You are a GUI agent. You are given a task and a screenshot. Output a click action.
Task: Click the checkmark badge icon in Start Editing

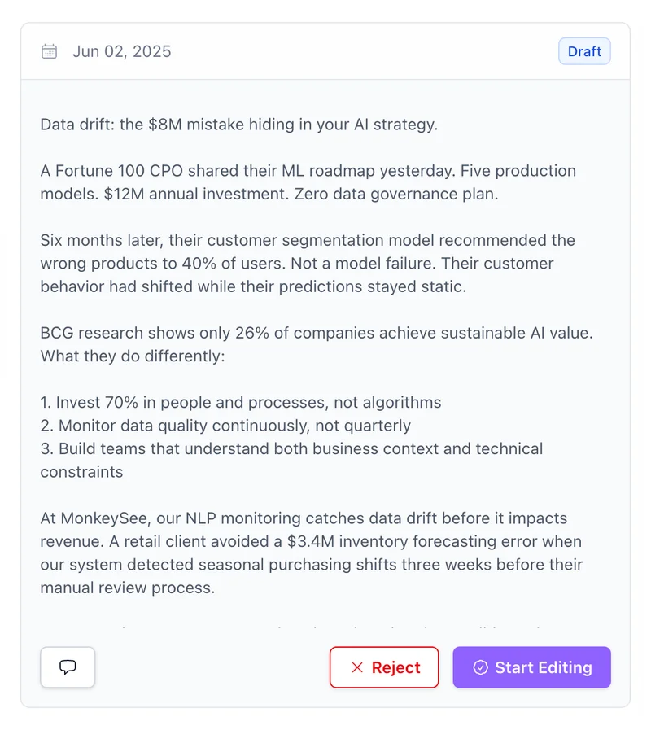coord(481,667)
